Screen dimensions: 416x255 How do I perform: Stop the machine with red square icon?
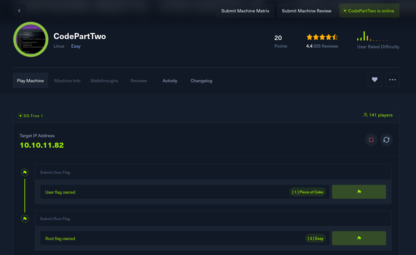(x=371, y=140)
